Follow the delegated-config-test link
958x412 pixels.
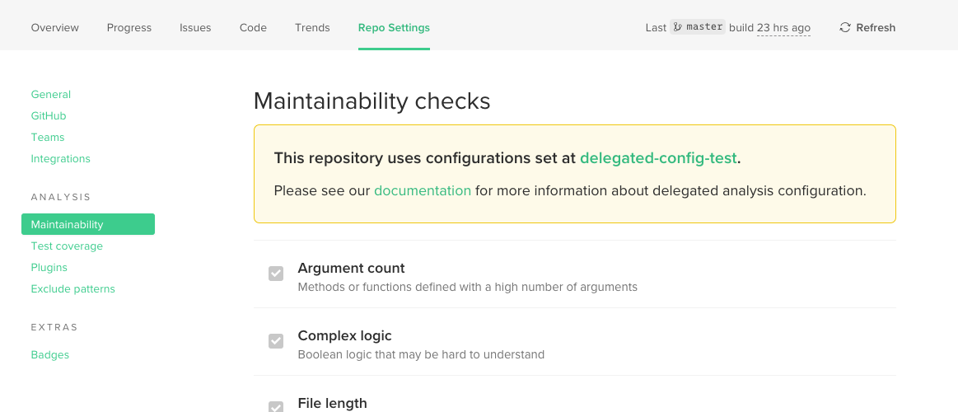(x=659, y=158)
